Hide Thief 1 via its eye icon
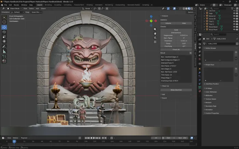 pyautogui.click(x=234, y=21)
